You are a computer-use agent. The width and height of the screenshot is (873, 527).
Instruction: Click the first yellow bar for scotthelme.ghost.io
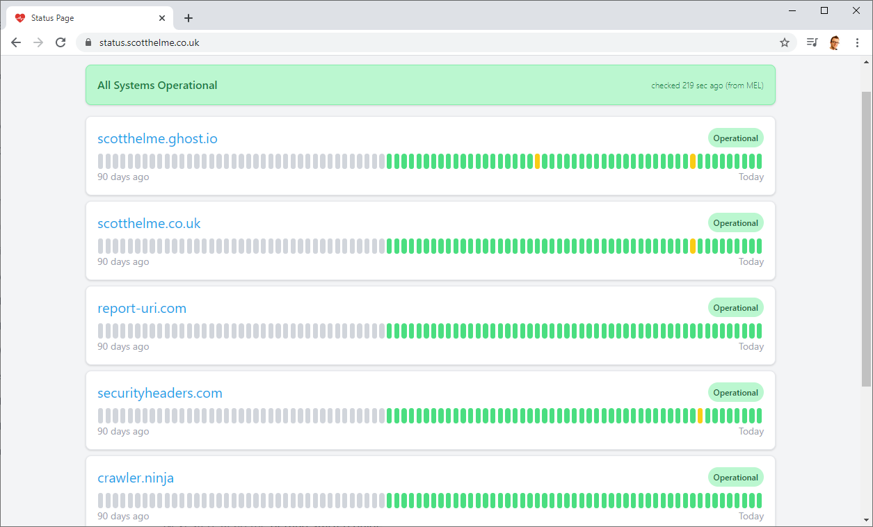tap(537, 161)
